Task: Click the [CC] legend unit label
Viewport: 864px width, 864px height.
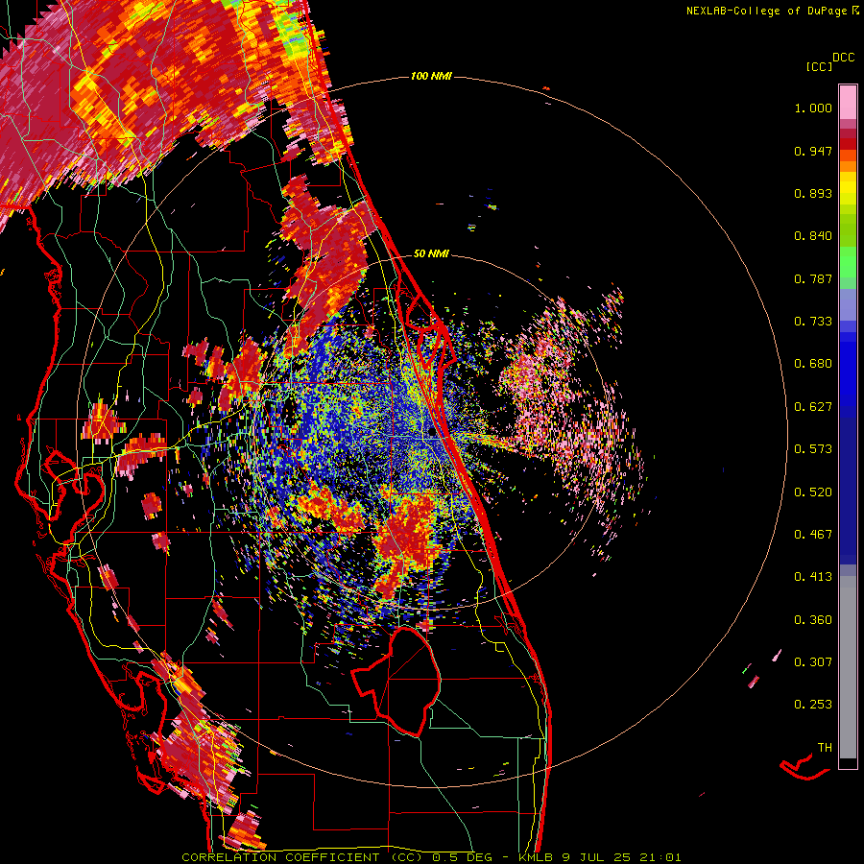Action: coord(819,66)
